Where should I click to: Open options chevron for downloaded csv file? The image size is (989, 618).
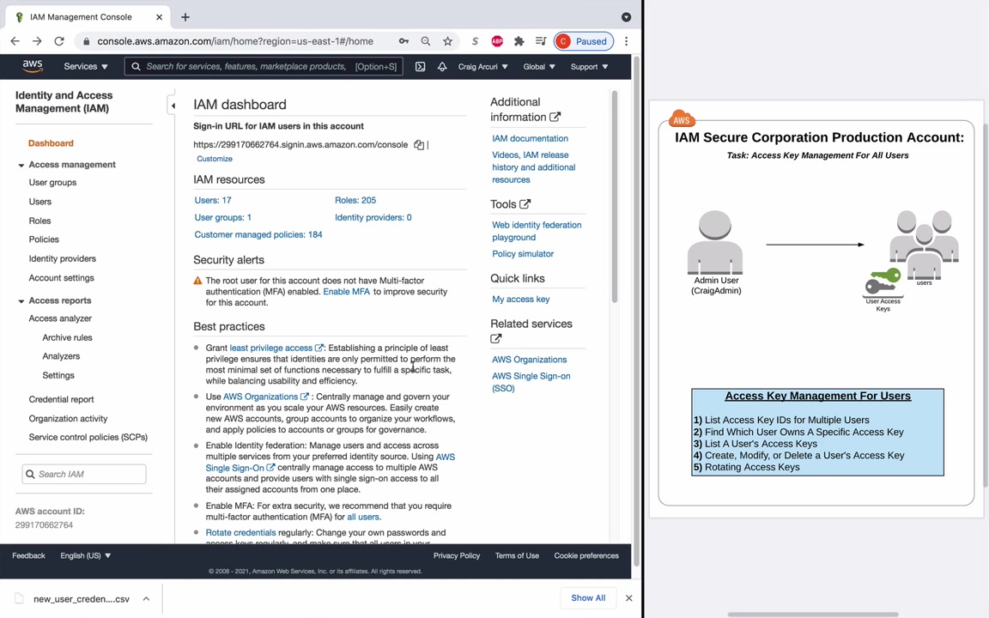tap(146, 598)
